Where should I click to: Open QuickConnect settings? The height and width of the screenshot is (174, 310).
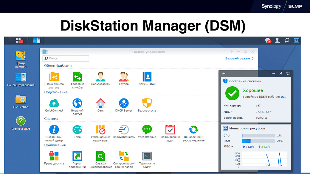pyautogui.click(x=54, y=105)
